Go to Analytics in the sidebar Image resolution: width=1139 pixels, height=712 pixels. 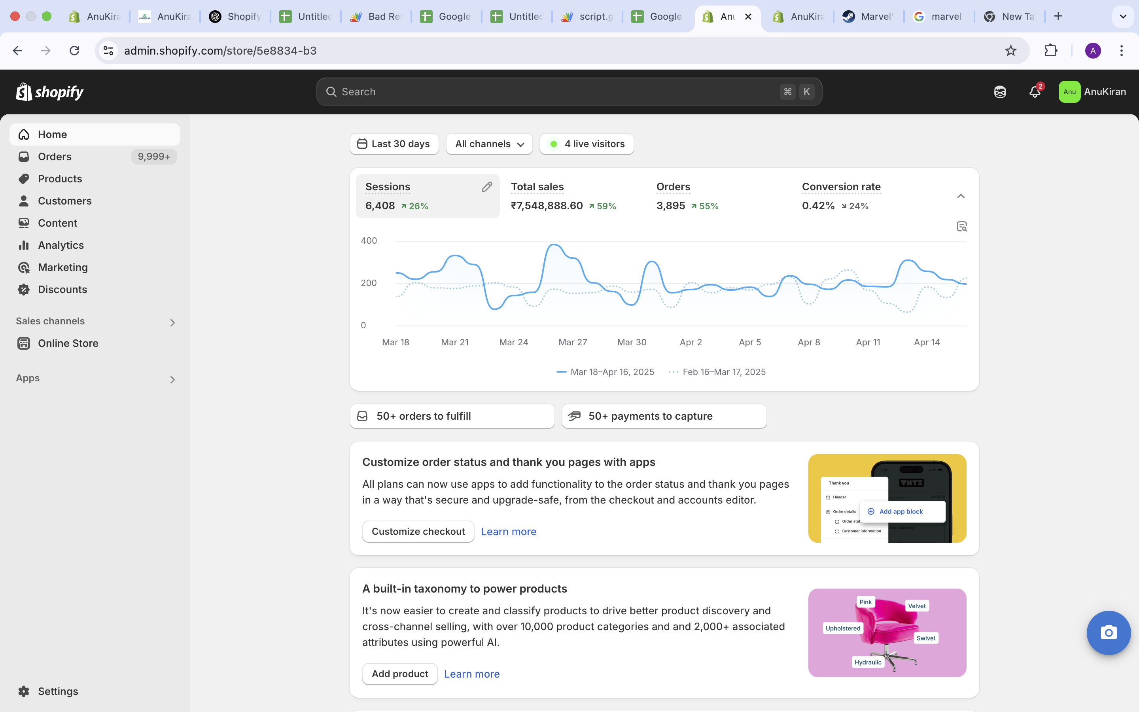point(60,245)
